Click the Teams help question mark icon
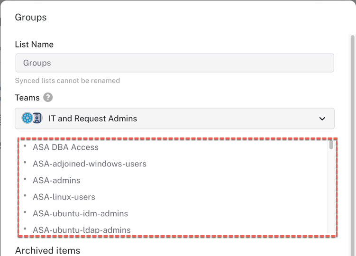356x256 pixels. [x=48, y=98]
